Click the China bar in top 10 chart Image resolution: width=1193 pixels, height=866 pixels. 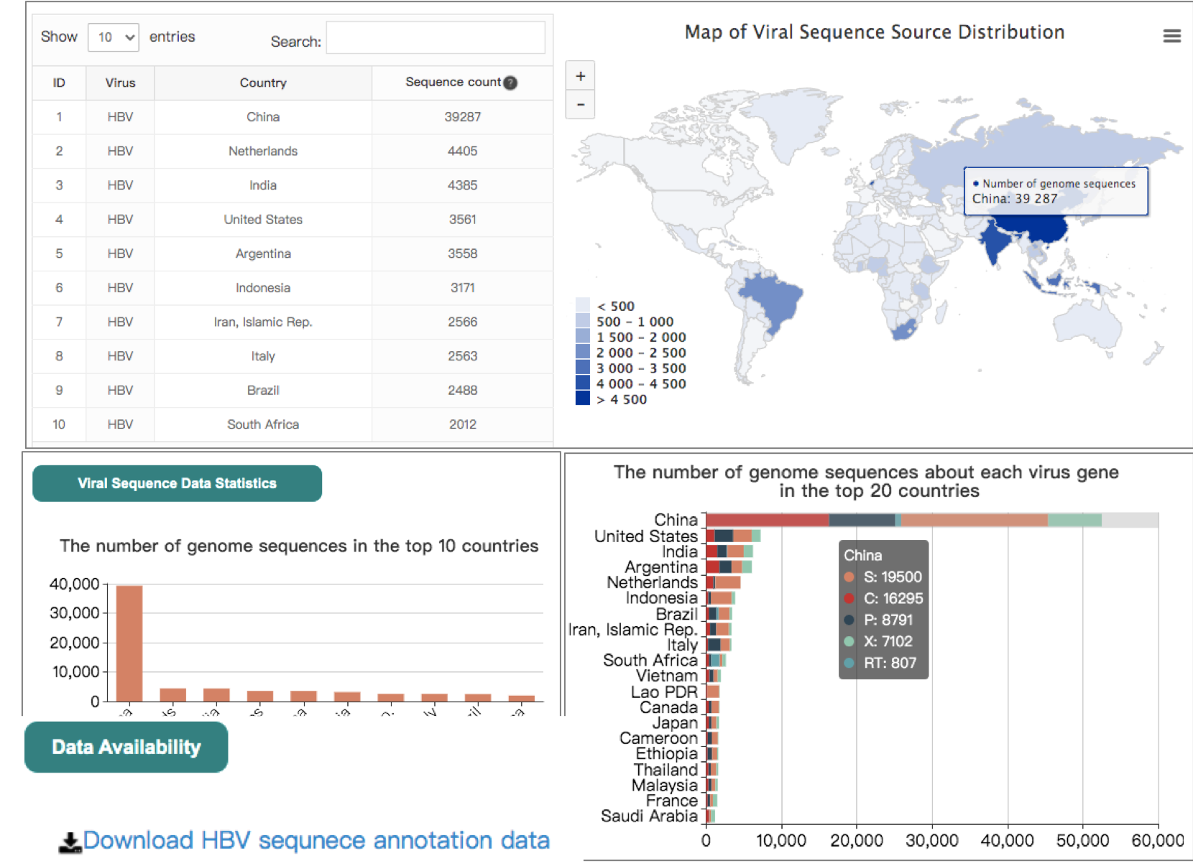129,643
